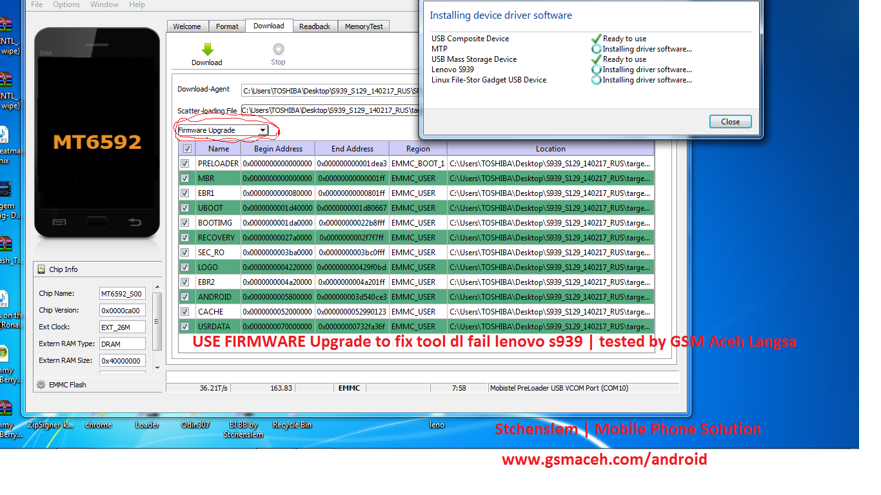881x495 pixels.
Task: Uncheck the MBR partition checkbox
Action: [x=185, y=179]
